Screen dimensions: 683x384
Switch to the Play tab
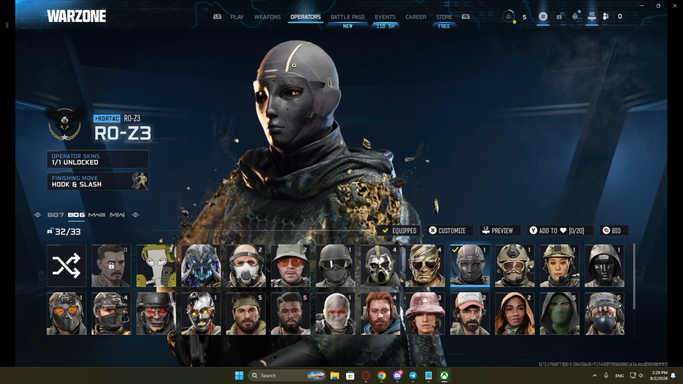point(237,17)
